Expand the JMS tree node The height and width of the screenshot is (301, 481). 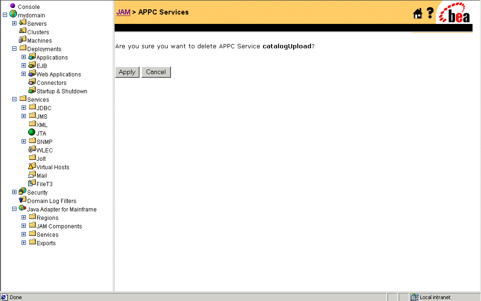pyautogui.click(x=23, y=116)
